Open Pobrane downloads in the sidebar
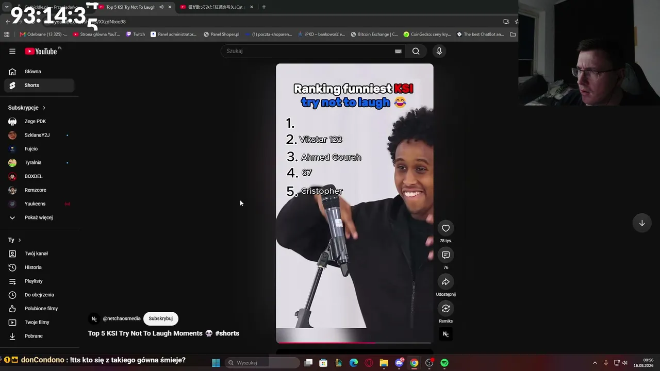 coord(39,336)
